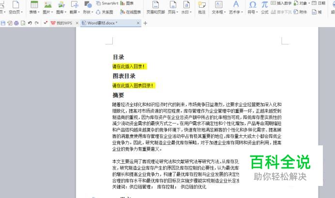Click the line starting 随着经济全球化
335x198 pixels.
197,105
